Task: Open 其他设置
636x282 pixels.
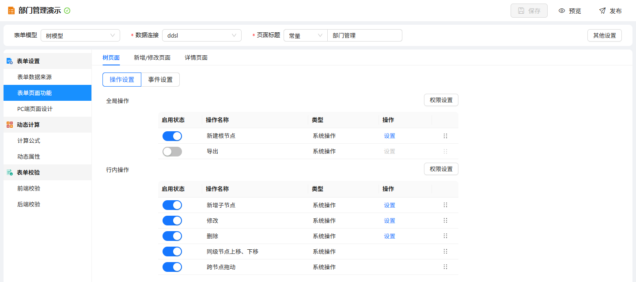Action: click(605, 35)
